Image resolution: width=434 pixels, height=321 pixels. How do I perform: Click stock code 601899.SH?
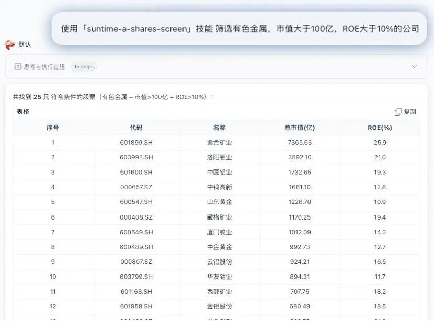pos(136,143)
